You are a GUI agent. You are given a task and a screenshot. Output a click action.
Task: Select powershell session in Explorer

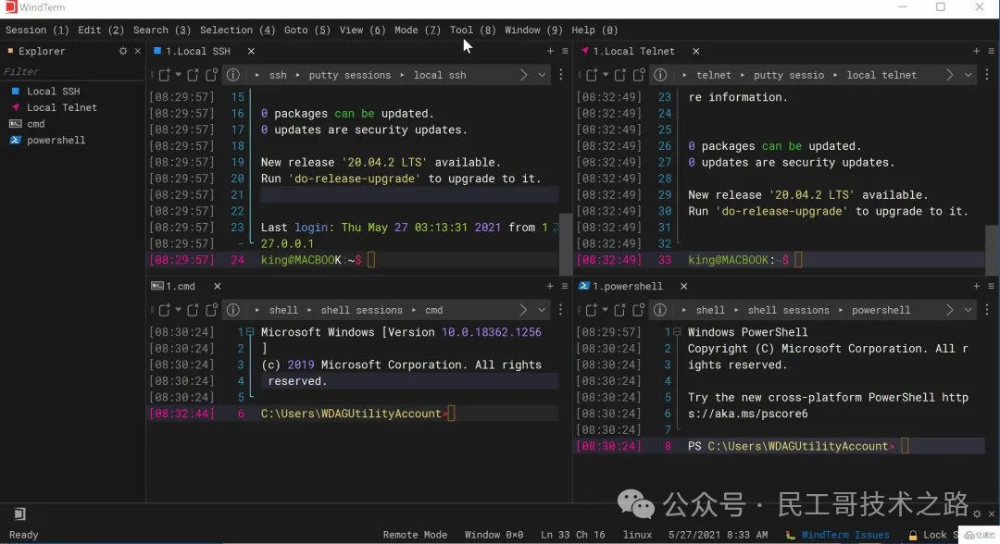click(56, 140)
